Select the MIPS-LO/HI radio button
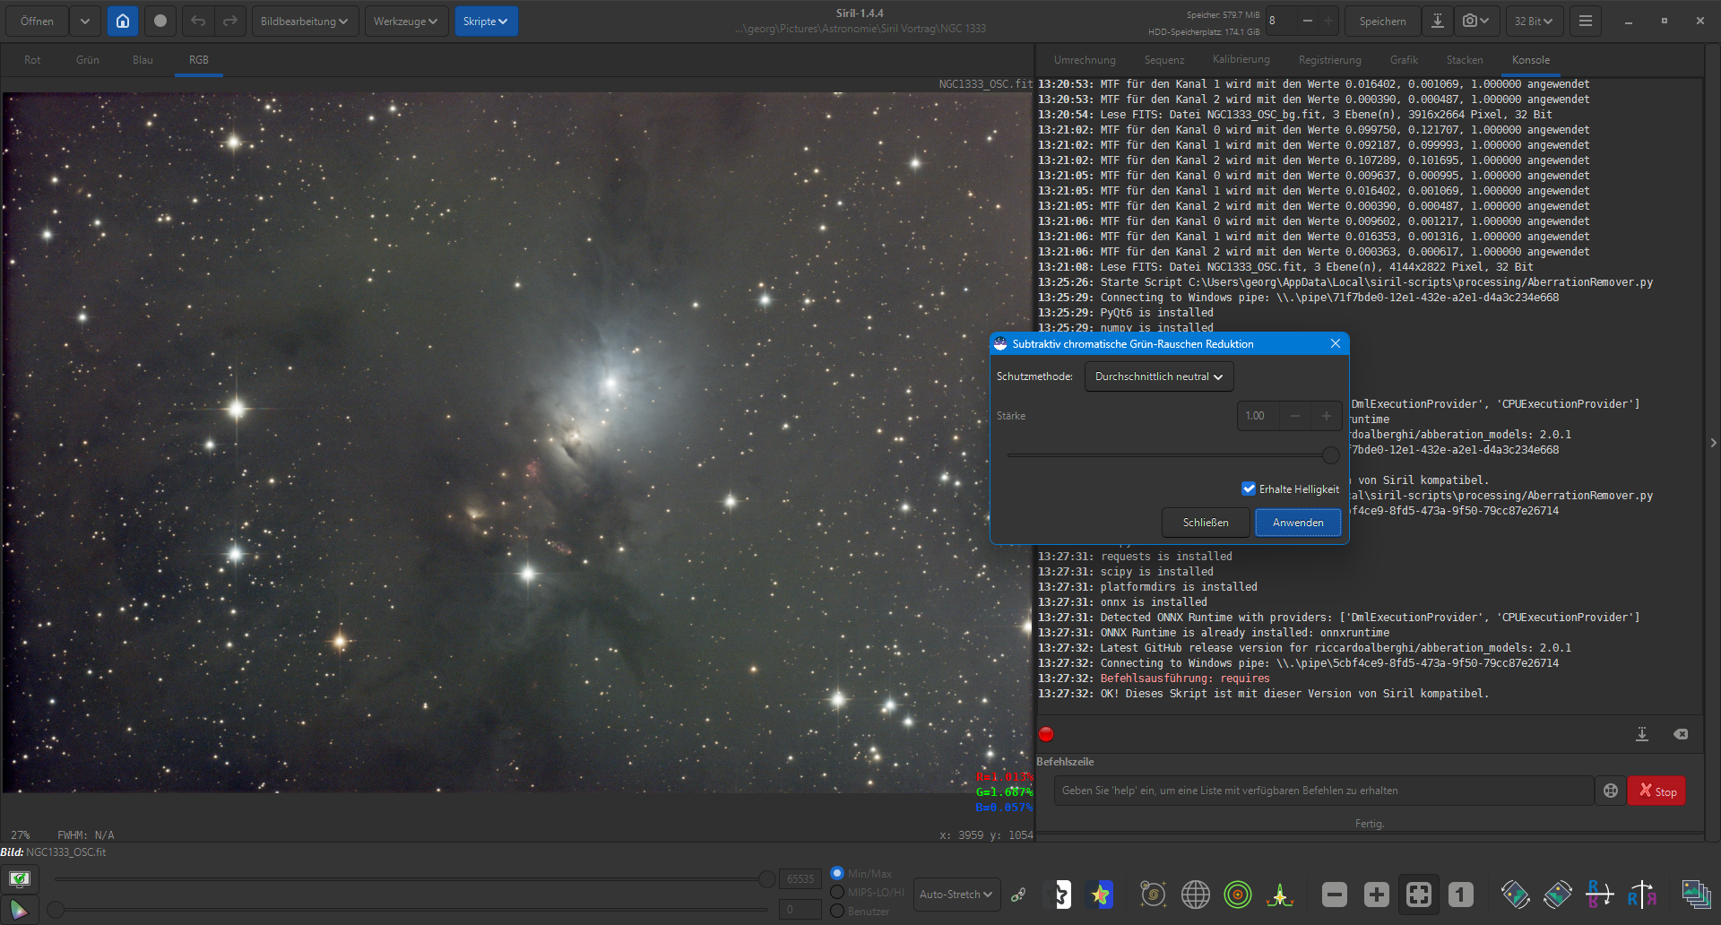Screen dimensions: 1721x925 click(837, 892)
